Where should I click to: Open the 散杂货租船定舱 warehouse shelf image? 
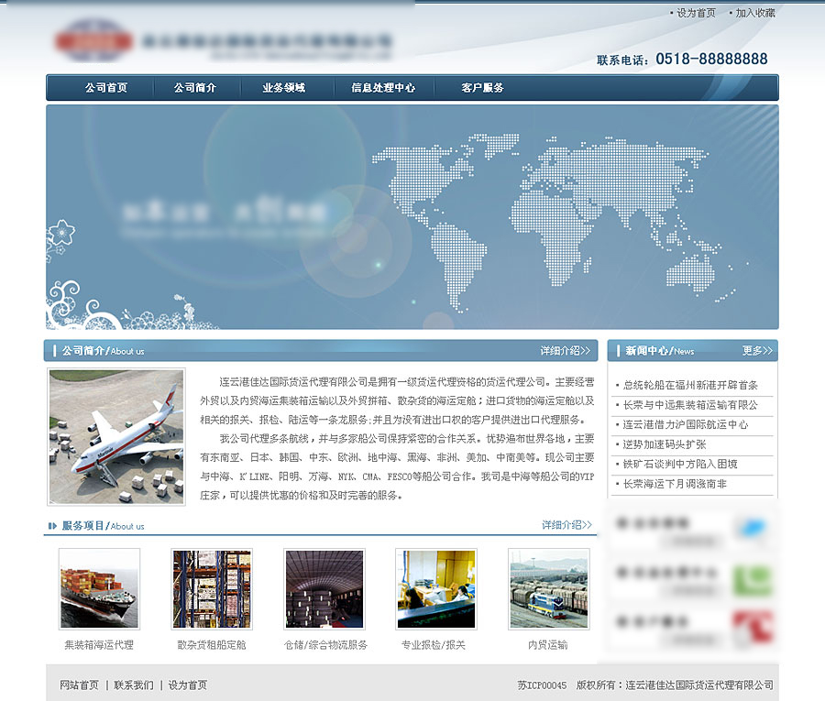point(211,588)
